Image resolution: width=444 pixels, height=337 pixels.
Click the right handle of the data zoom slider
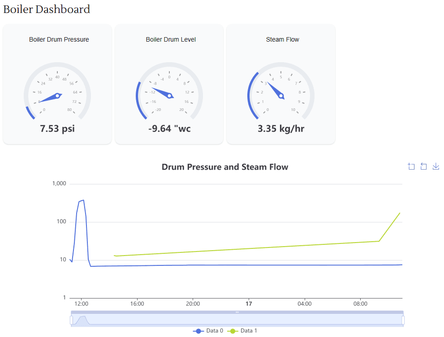pos(403,319)
